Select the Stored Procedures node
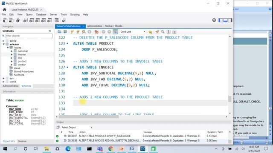Screen dimensions: 273x153 click(x=24, y=71)
